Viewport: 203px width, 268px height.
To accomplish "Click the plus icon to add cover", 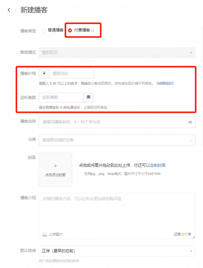I will pos(55,166).
